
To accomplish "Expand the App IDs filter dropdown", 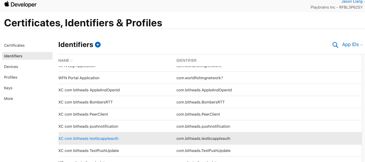I will pyautogui.click(x=353, y=45).
